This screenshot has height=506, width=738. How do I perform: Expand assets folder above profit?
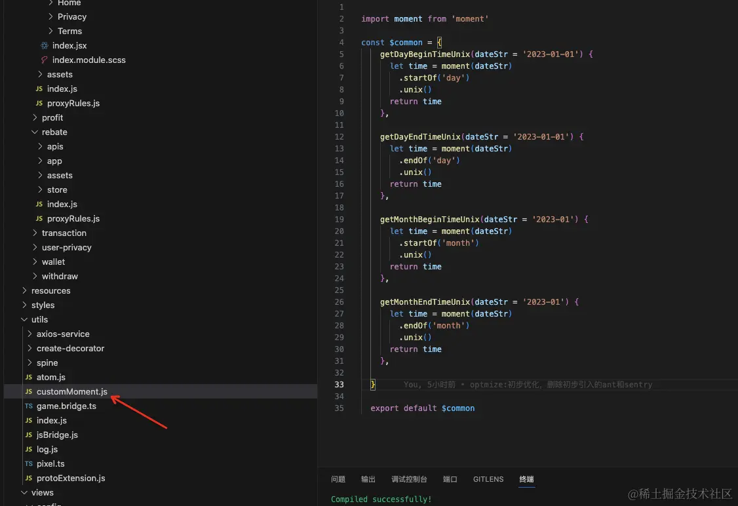coord(59,74)
